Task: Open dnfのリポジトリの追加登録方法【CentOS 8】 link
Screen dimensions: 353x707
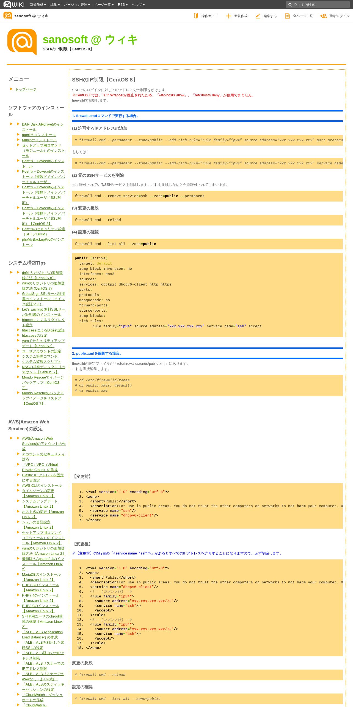Action: point(42,275)
